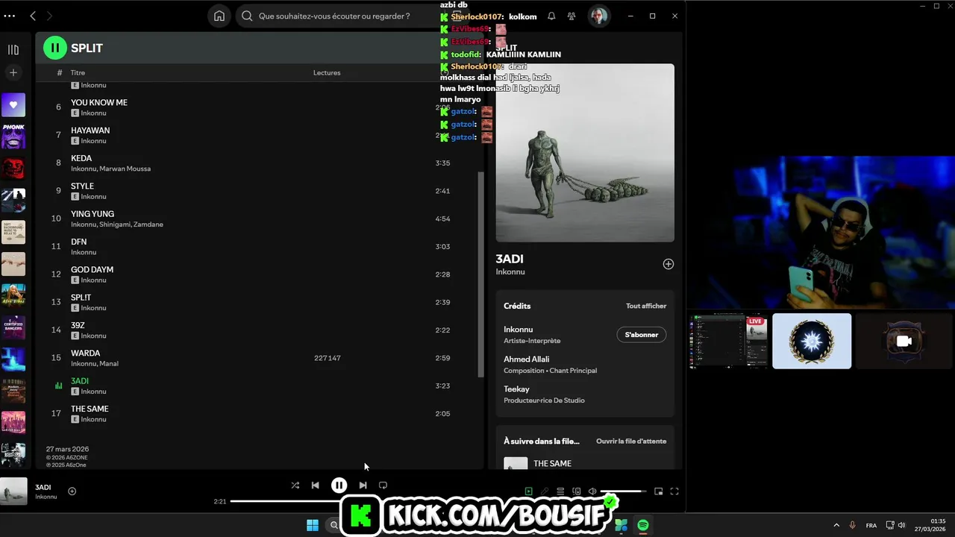The image size is (955, 537).
Task: Skip to the next track
Action: [x=363, y=485]
